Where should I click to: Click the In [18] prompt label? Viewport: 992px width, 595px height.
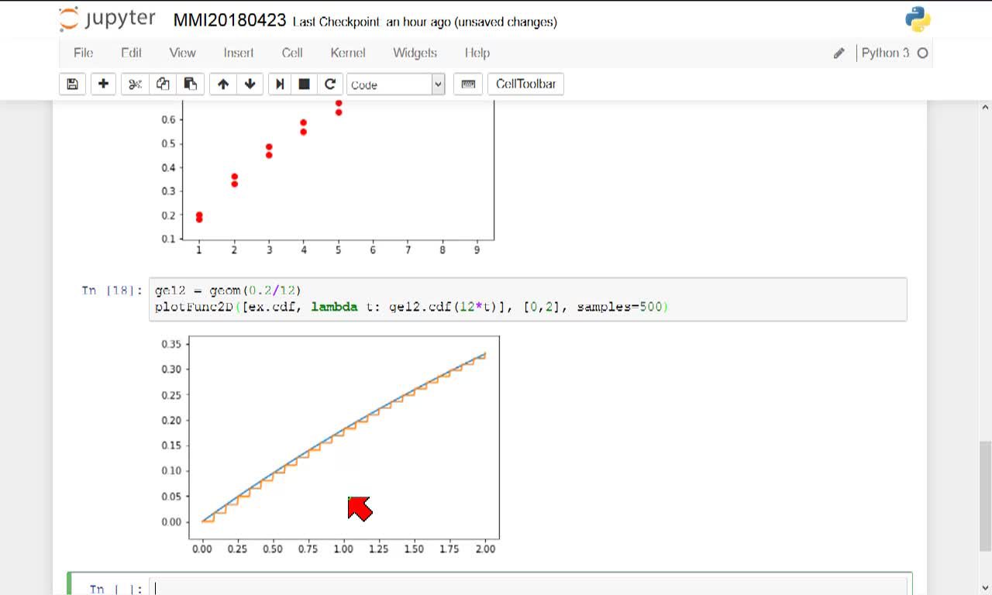point(112,290)
